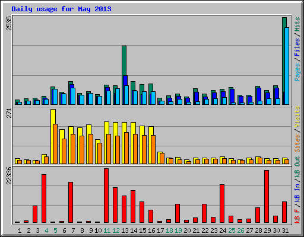This screenshot has width=304, height=237.
Task: Select day label 20 on the x-axis
Action: tap(187, 230)
